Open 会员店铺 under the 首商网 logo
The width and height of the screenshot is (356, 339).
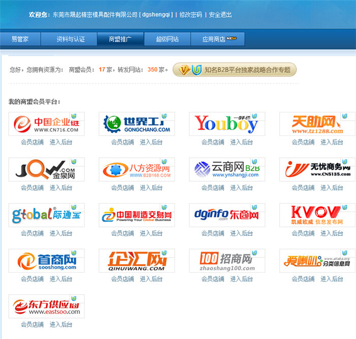pos(32,279)
